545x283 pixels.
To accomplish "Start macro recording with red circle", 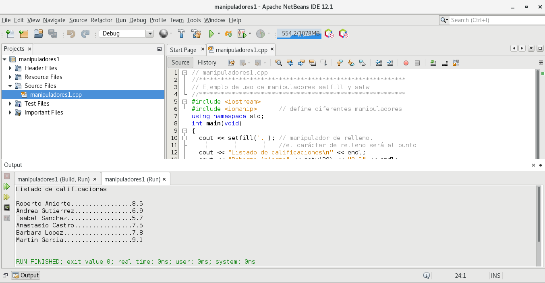I will pos(406,62).
